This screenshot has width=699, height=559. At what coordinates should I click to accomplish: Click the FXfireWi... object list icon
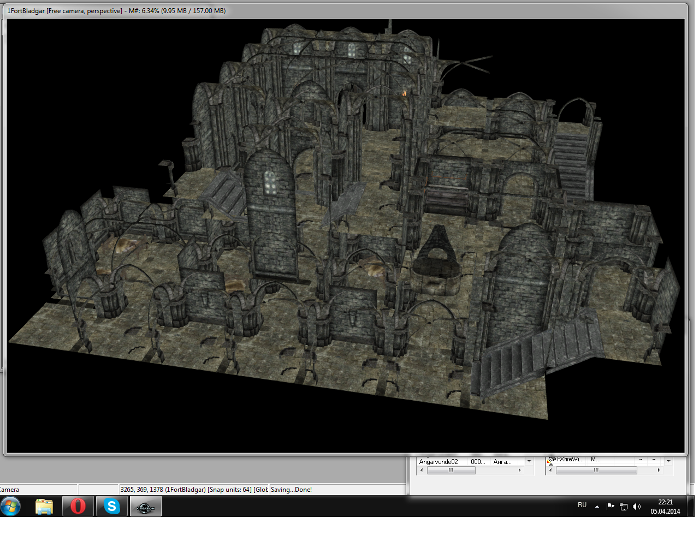552,460
